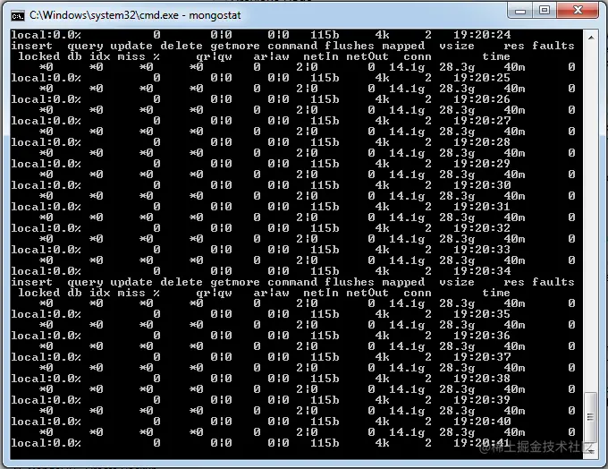The height and width of the screenshot is (469, 608).
Task: Click timestamp 19:20:31
Action: click(x=482, y=207)
